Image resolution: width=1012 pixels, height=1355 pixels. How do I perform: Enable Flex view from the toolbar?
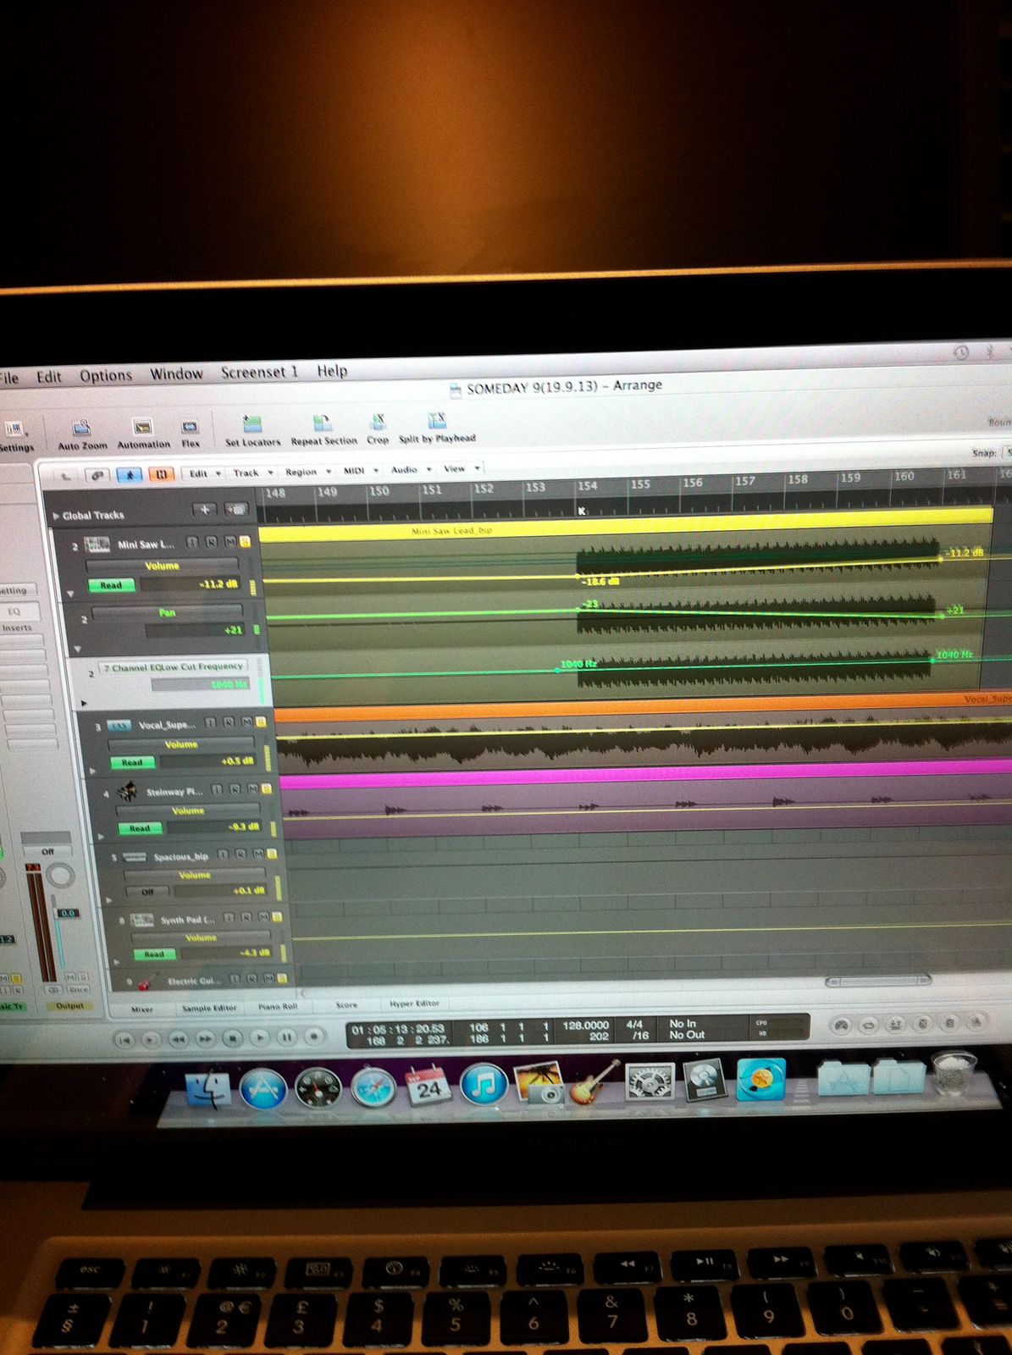pos(191,428)
